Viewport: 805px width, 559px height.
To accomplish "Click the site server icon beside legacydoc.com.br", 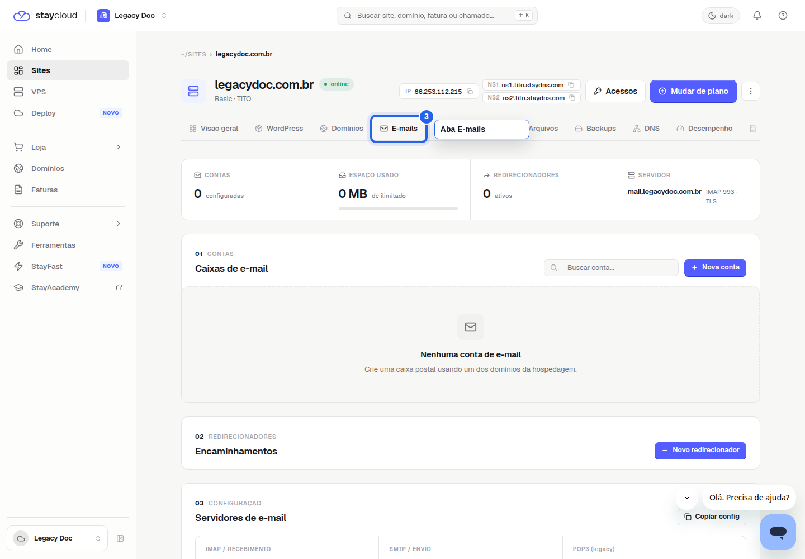I will coord(193,91).
